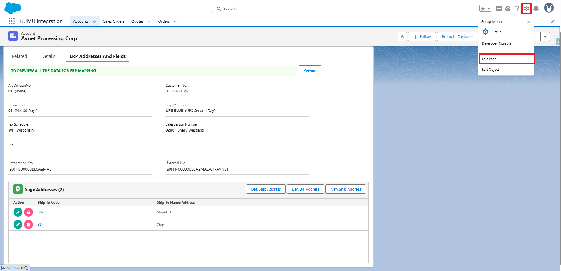Screen dimensions: 561x271
Task: Open Global Actions plus icon
Action: (499, 9)
